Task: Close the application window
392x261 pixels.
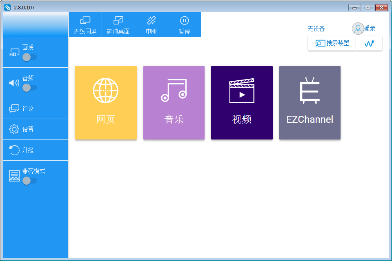Action: point(381,8)
